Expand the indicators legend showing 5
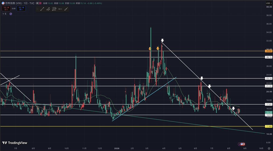Viewport: 273px width, 151px height. coord(4,14)
